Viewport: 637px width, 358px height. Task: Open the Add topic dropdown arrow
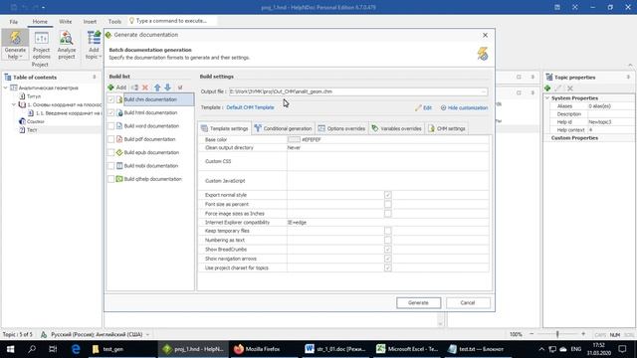100,57
